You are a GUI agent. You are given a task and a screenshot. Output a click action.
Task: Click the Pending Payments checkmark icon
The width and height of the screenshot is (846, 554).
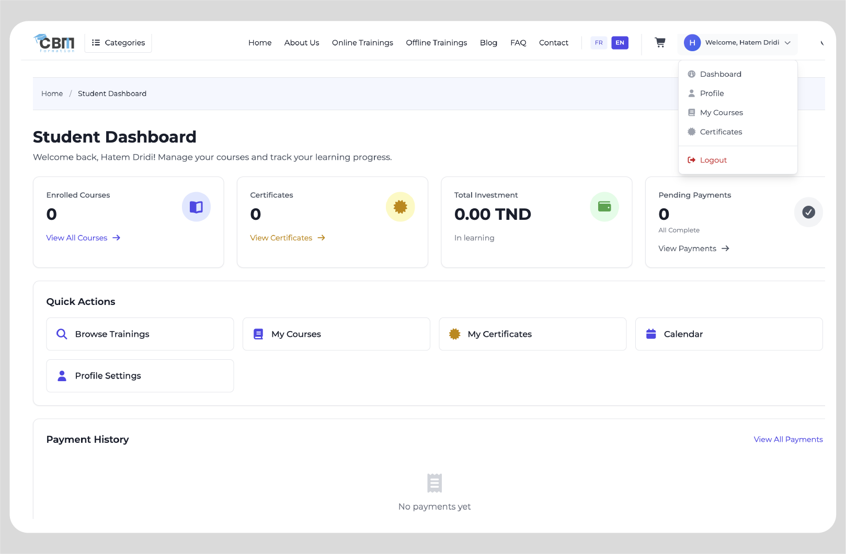click(808, 213)
